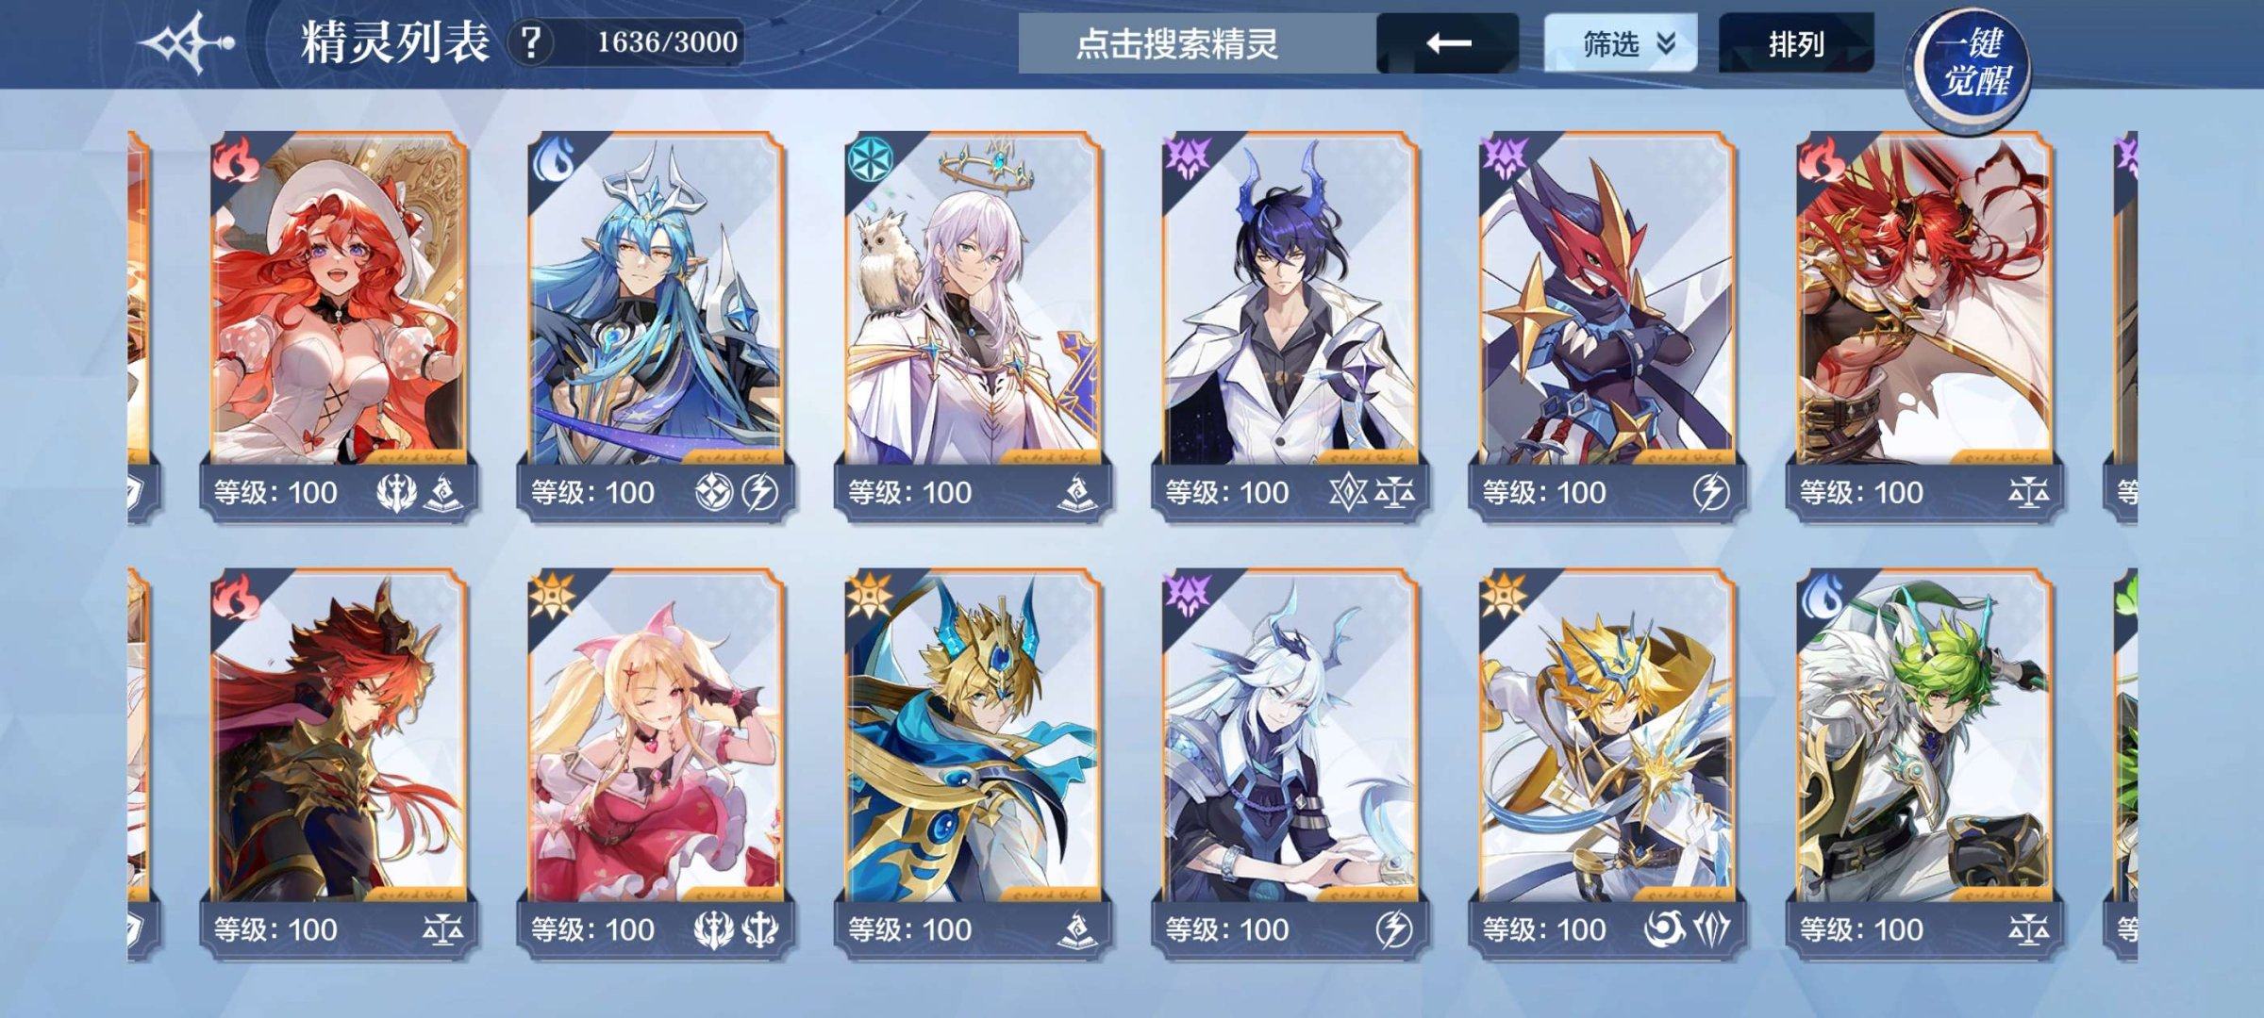Click the water drop icon on blue-haired card

[552, 158]
